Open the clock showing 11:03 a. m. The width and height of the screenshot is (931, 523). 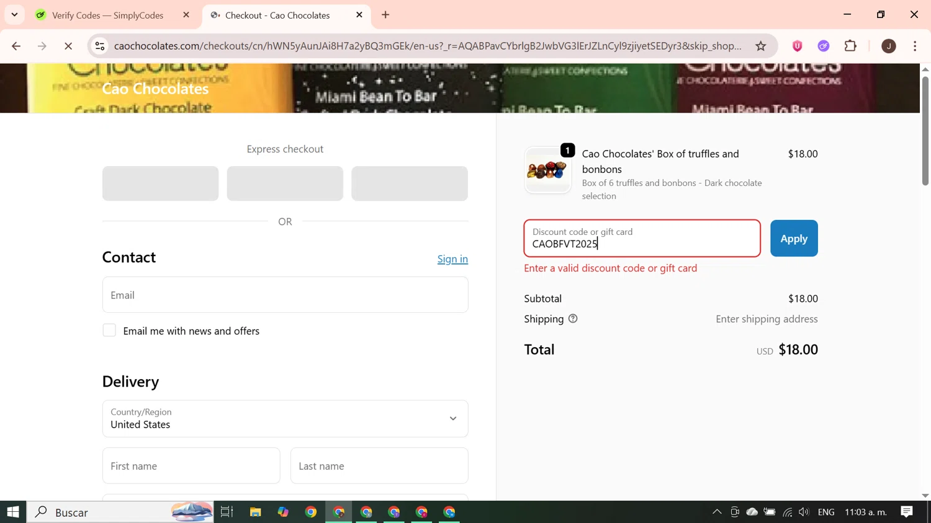coord(866,512)
